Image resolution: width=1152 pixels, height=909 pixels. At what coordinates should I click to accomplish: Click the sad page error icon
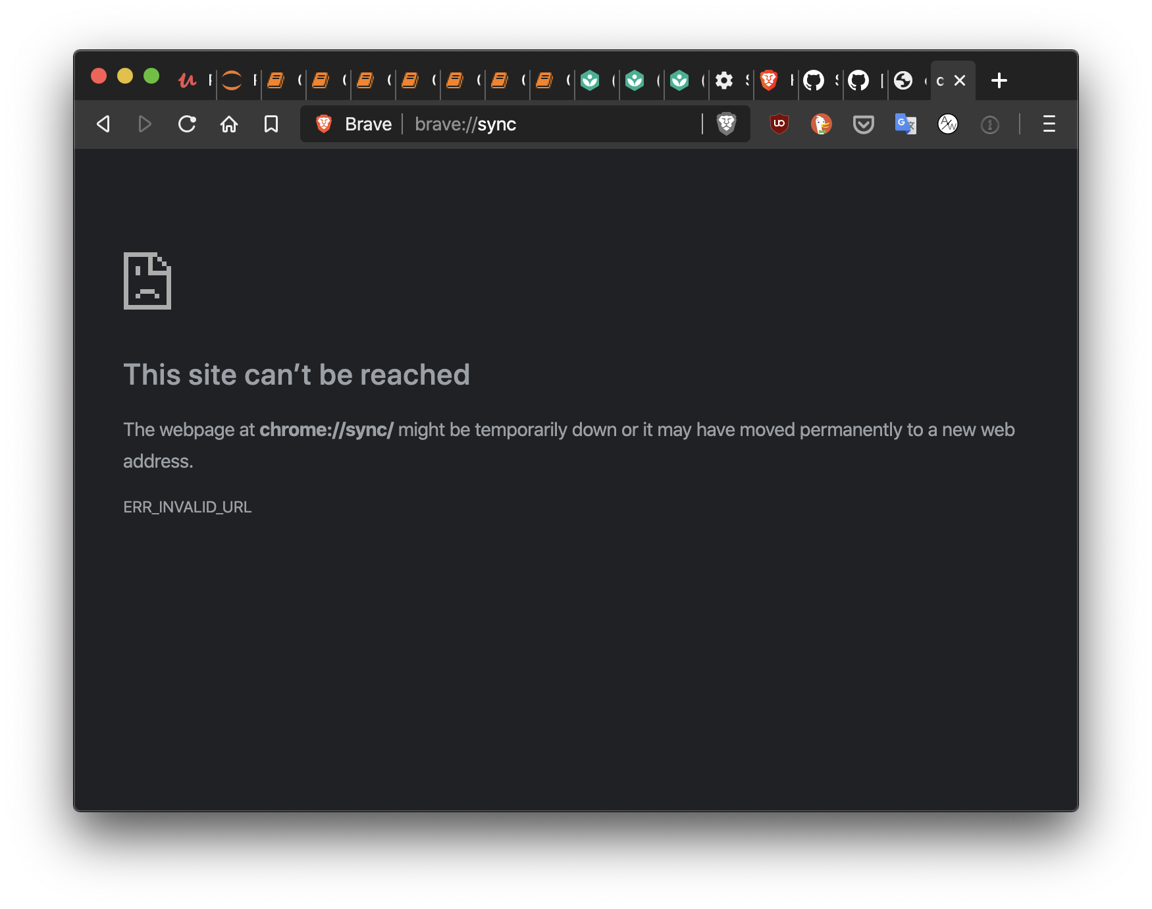147,281
